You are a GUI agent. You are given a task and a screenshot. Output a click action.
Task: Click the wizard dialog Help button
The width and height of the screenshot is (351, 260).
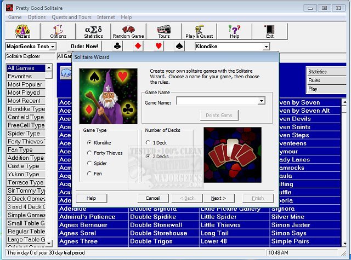click(92, 198)
